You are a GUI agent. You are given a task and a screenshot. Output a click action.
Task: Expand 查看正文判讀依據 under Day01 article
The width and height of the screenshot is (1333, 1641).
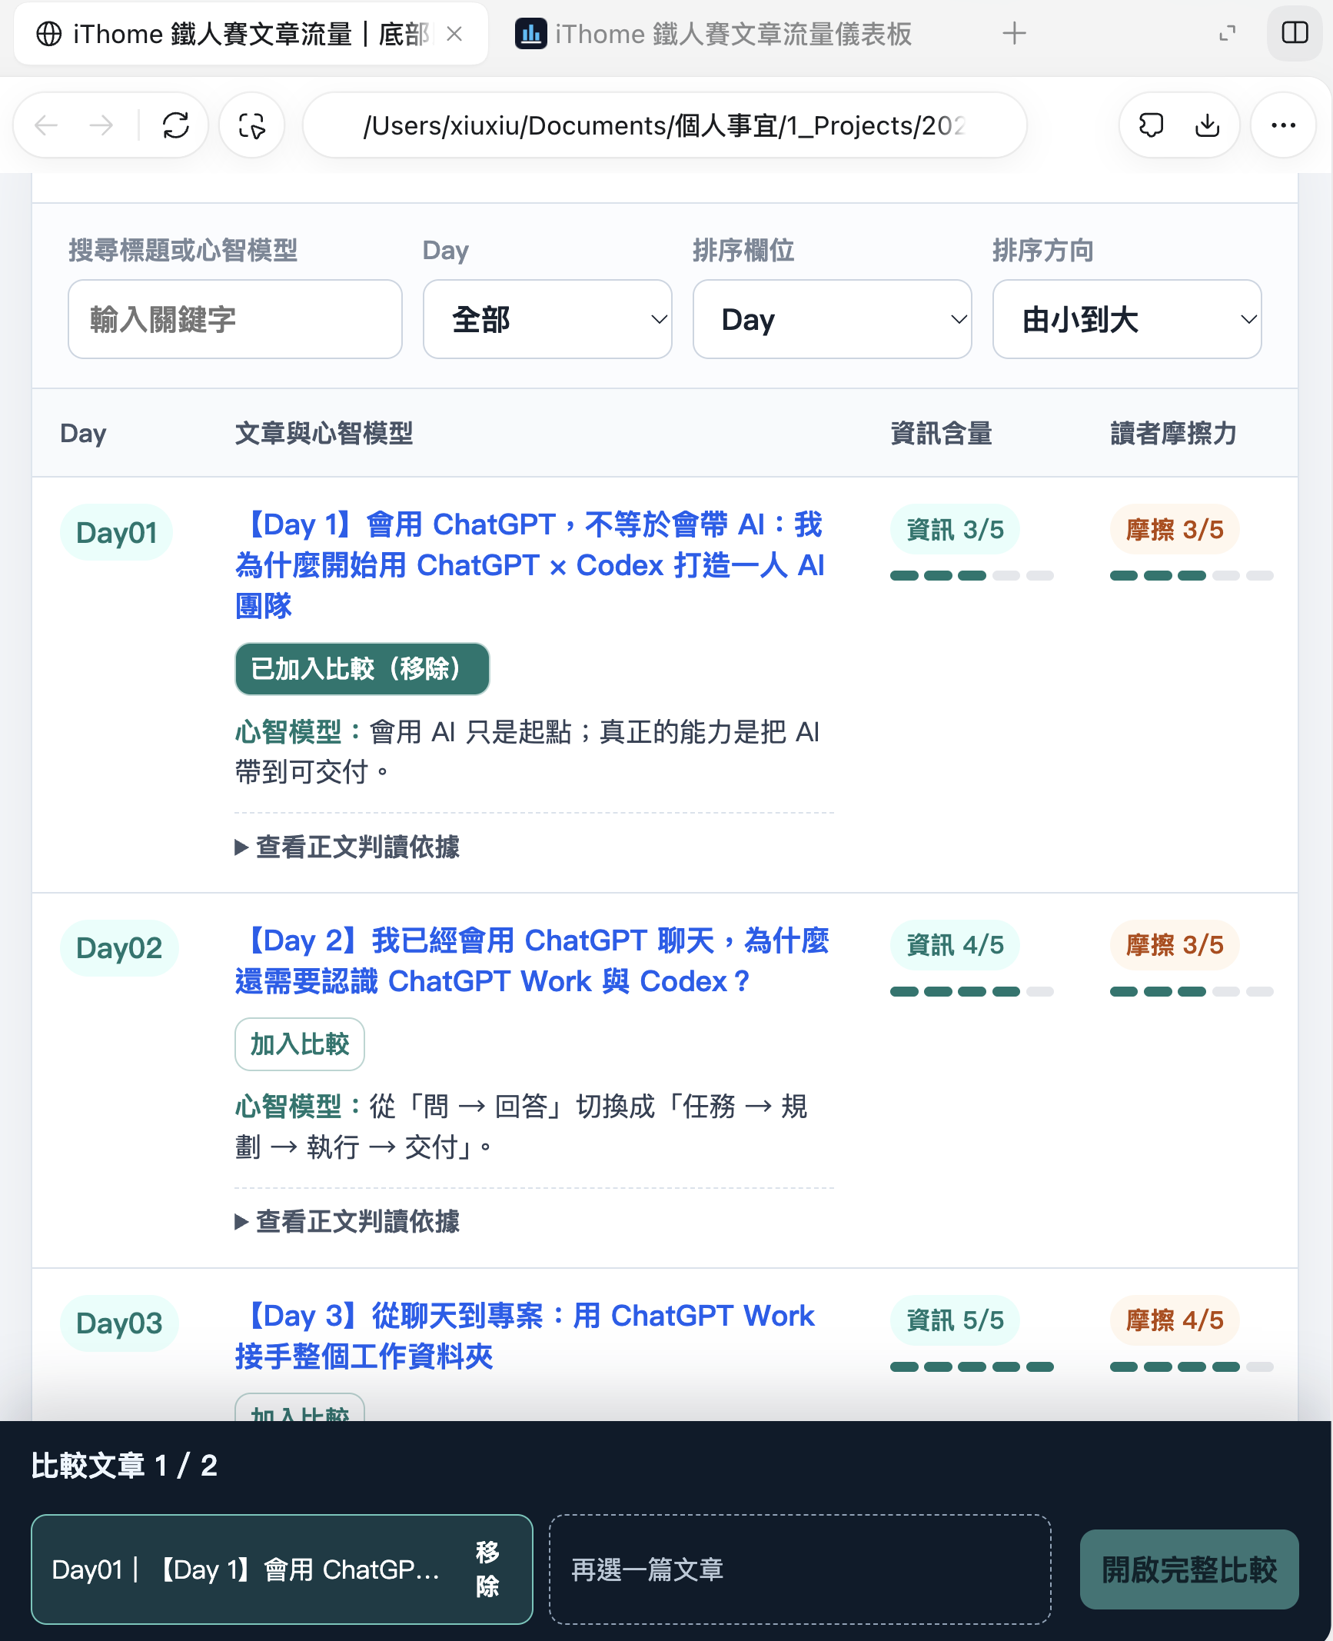click(x=347, y=847)
